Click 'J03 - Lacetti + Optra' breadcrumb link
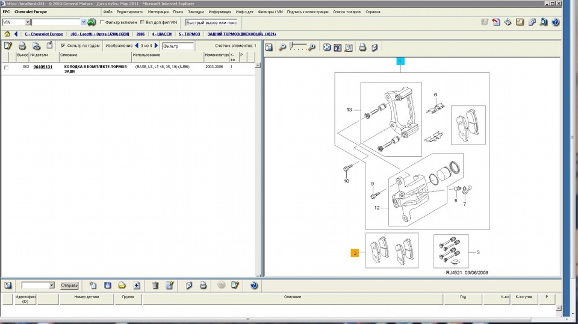 [x=100, y=34]
